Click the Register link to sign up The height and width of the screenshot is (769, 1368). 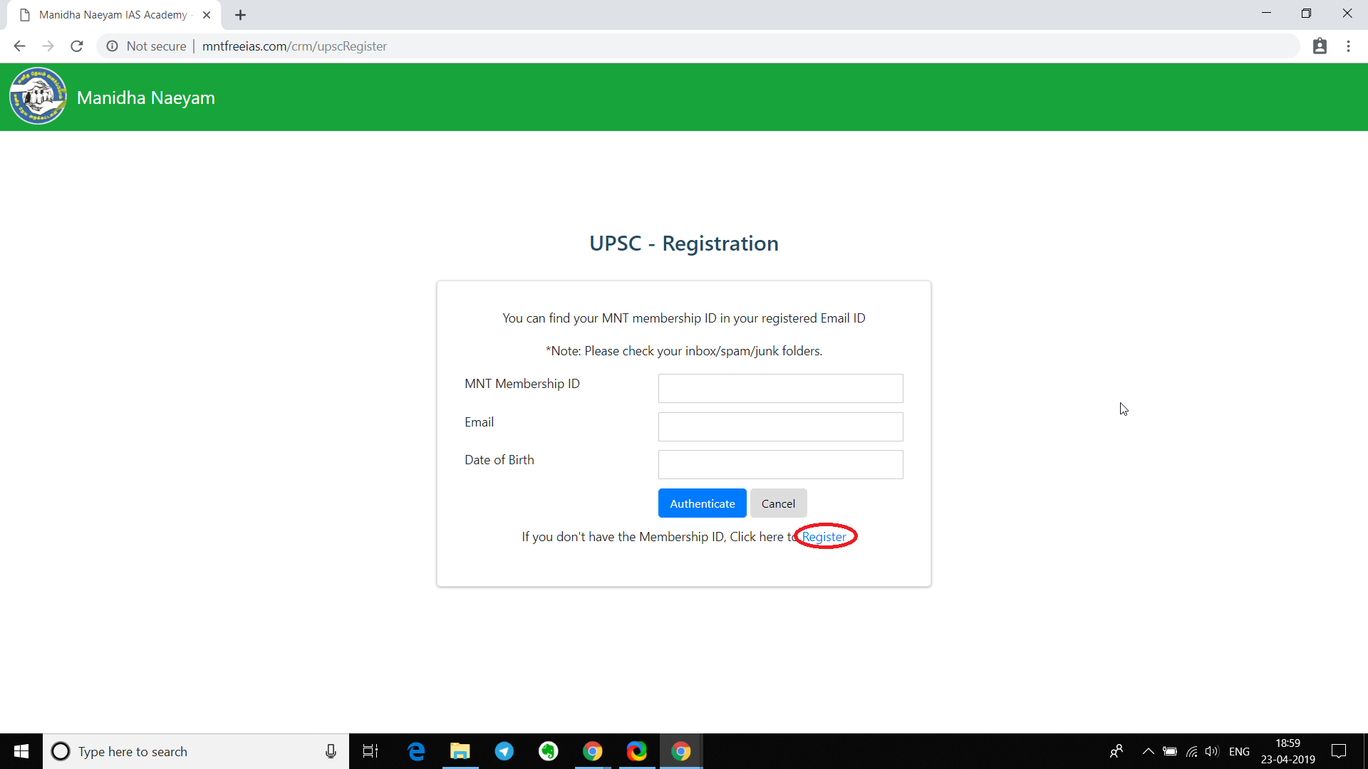pos(824,536)
